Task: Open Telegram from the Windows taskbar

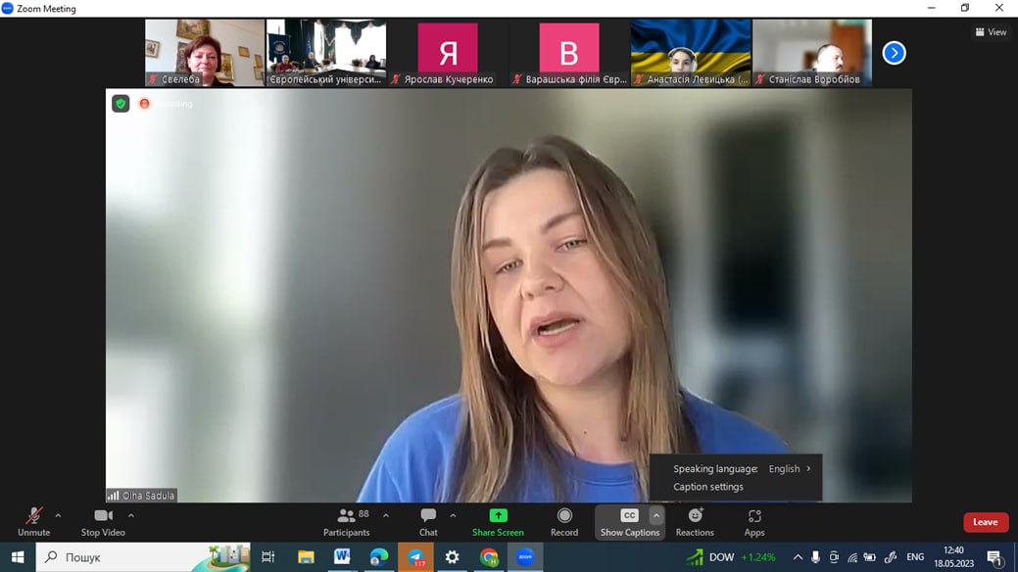Action: click(x=416, y=557)
